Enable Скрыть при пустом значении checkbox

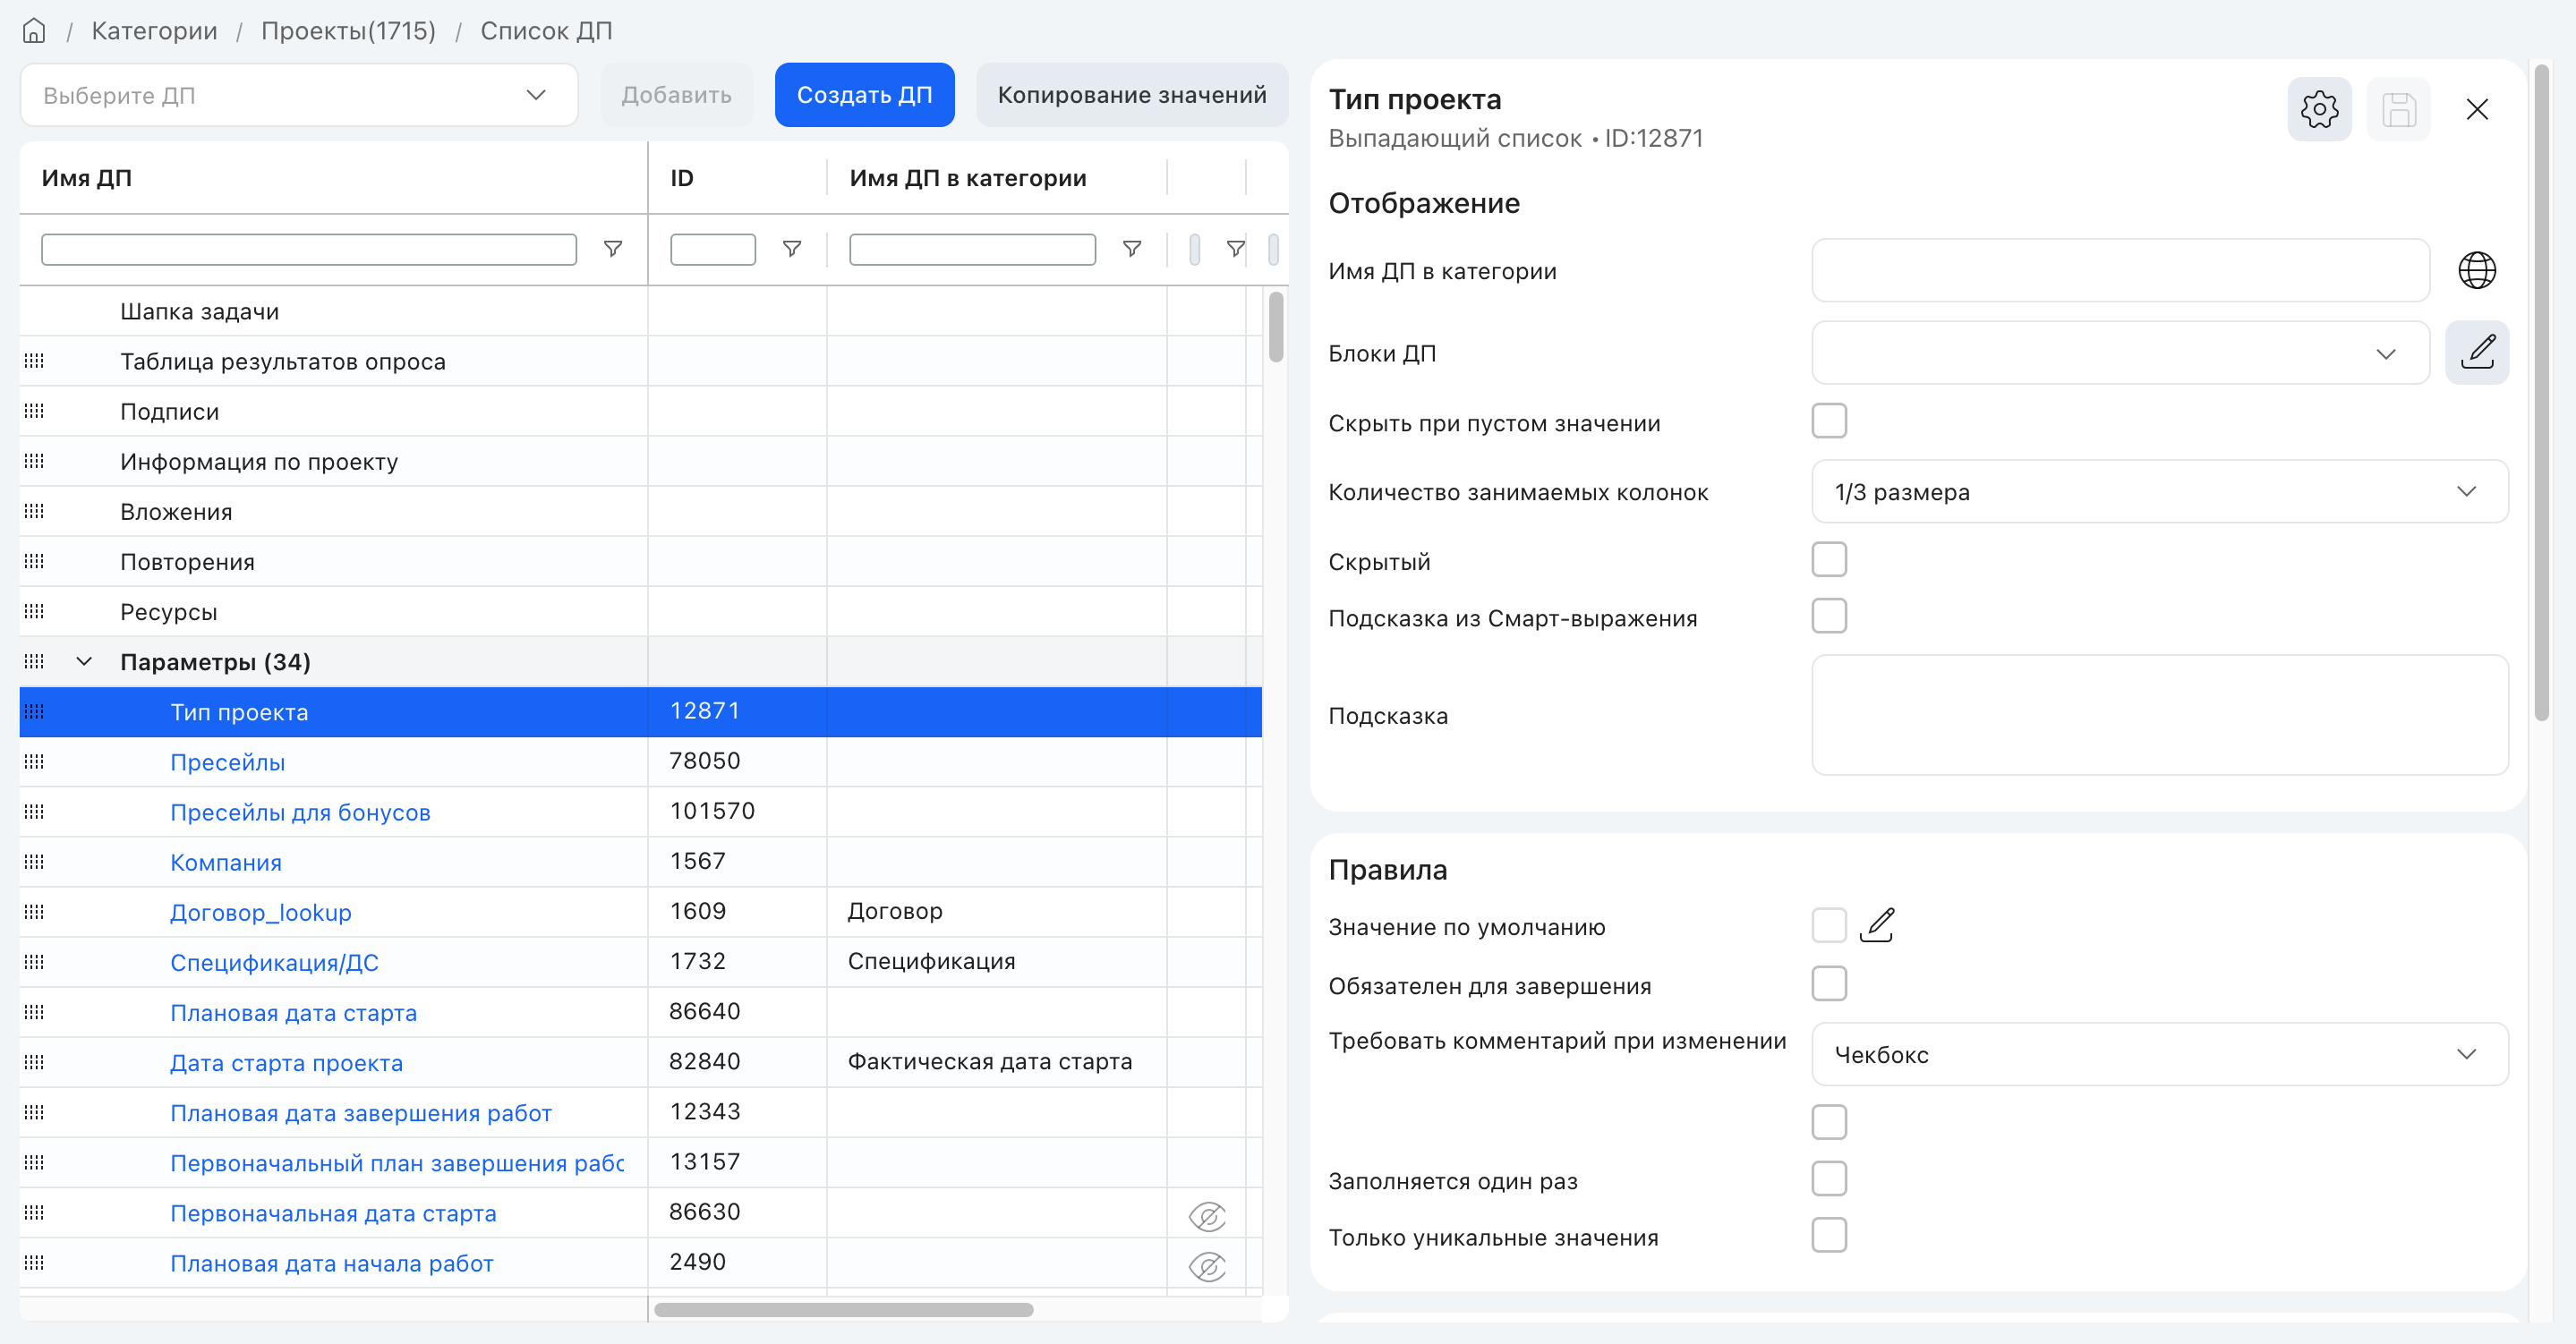point(1829,421)
